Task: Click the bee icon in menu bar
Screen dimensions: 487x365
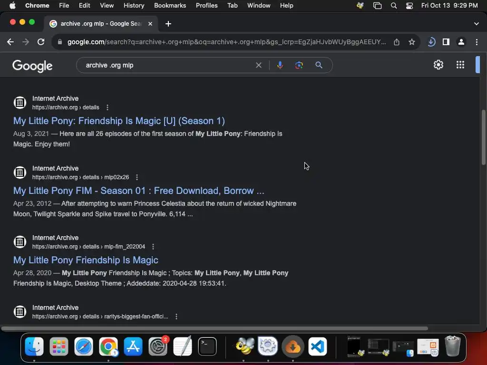Action: coord(360,6)
